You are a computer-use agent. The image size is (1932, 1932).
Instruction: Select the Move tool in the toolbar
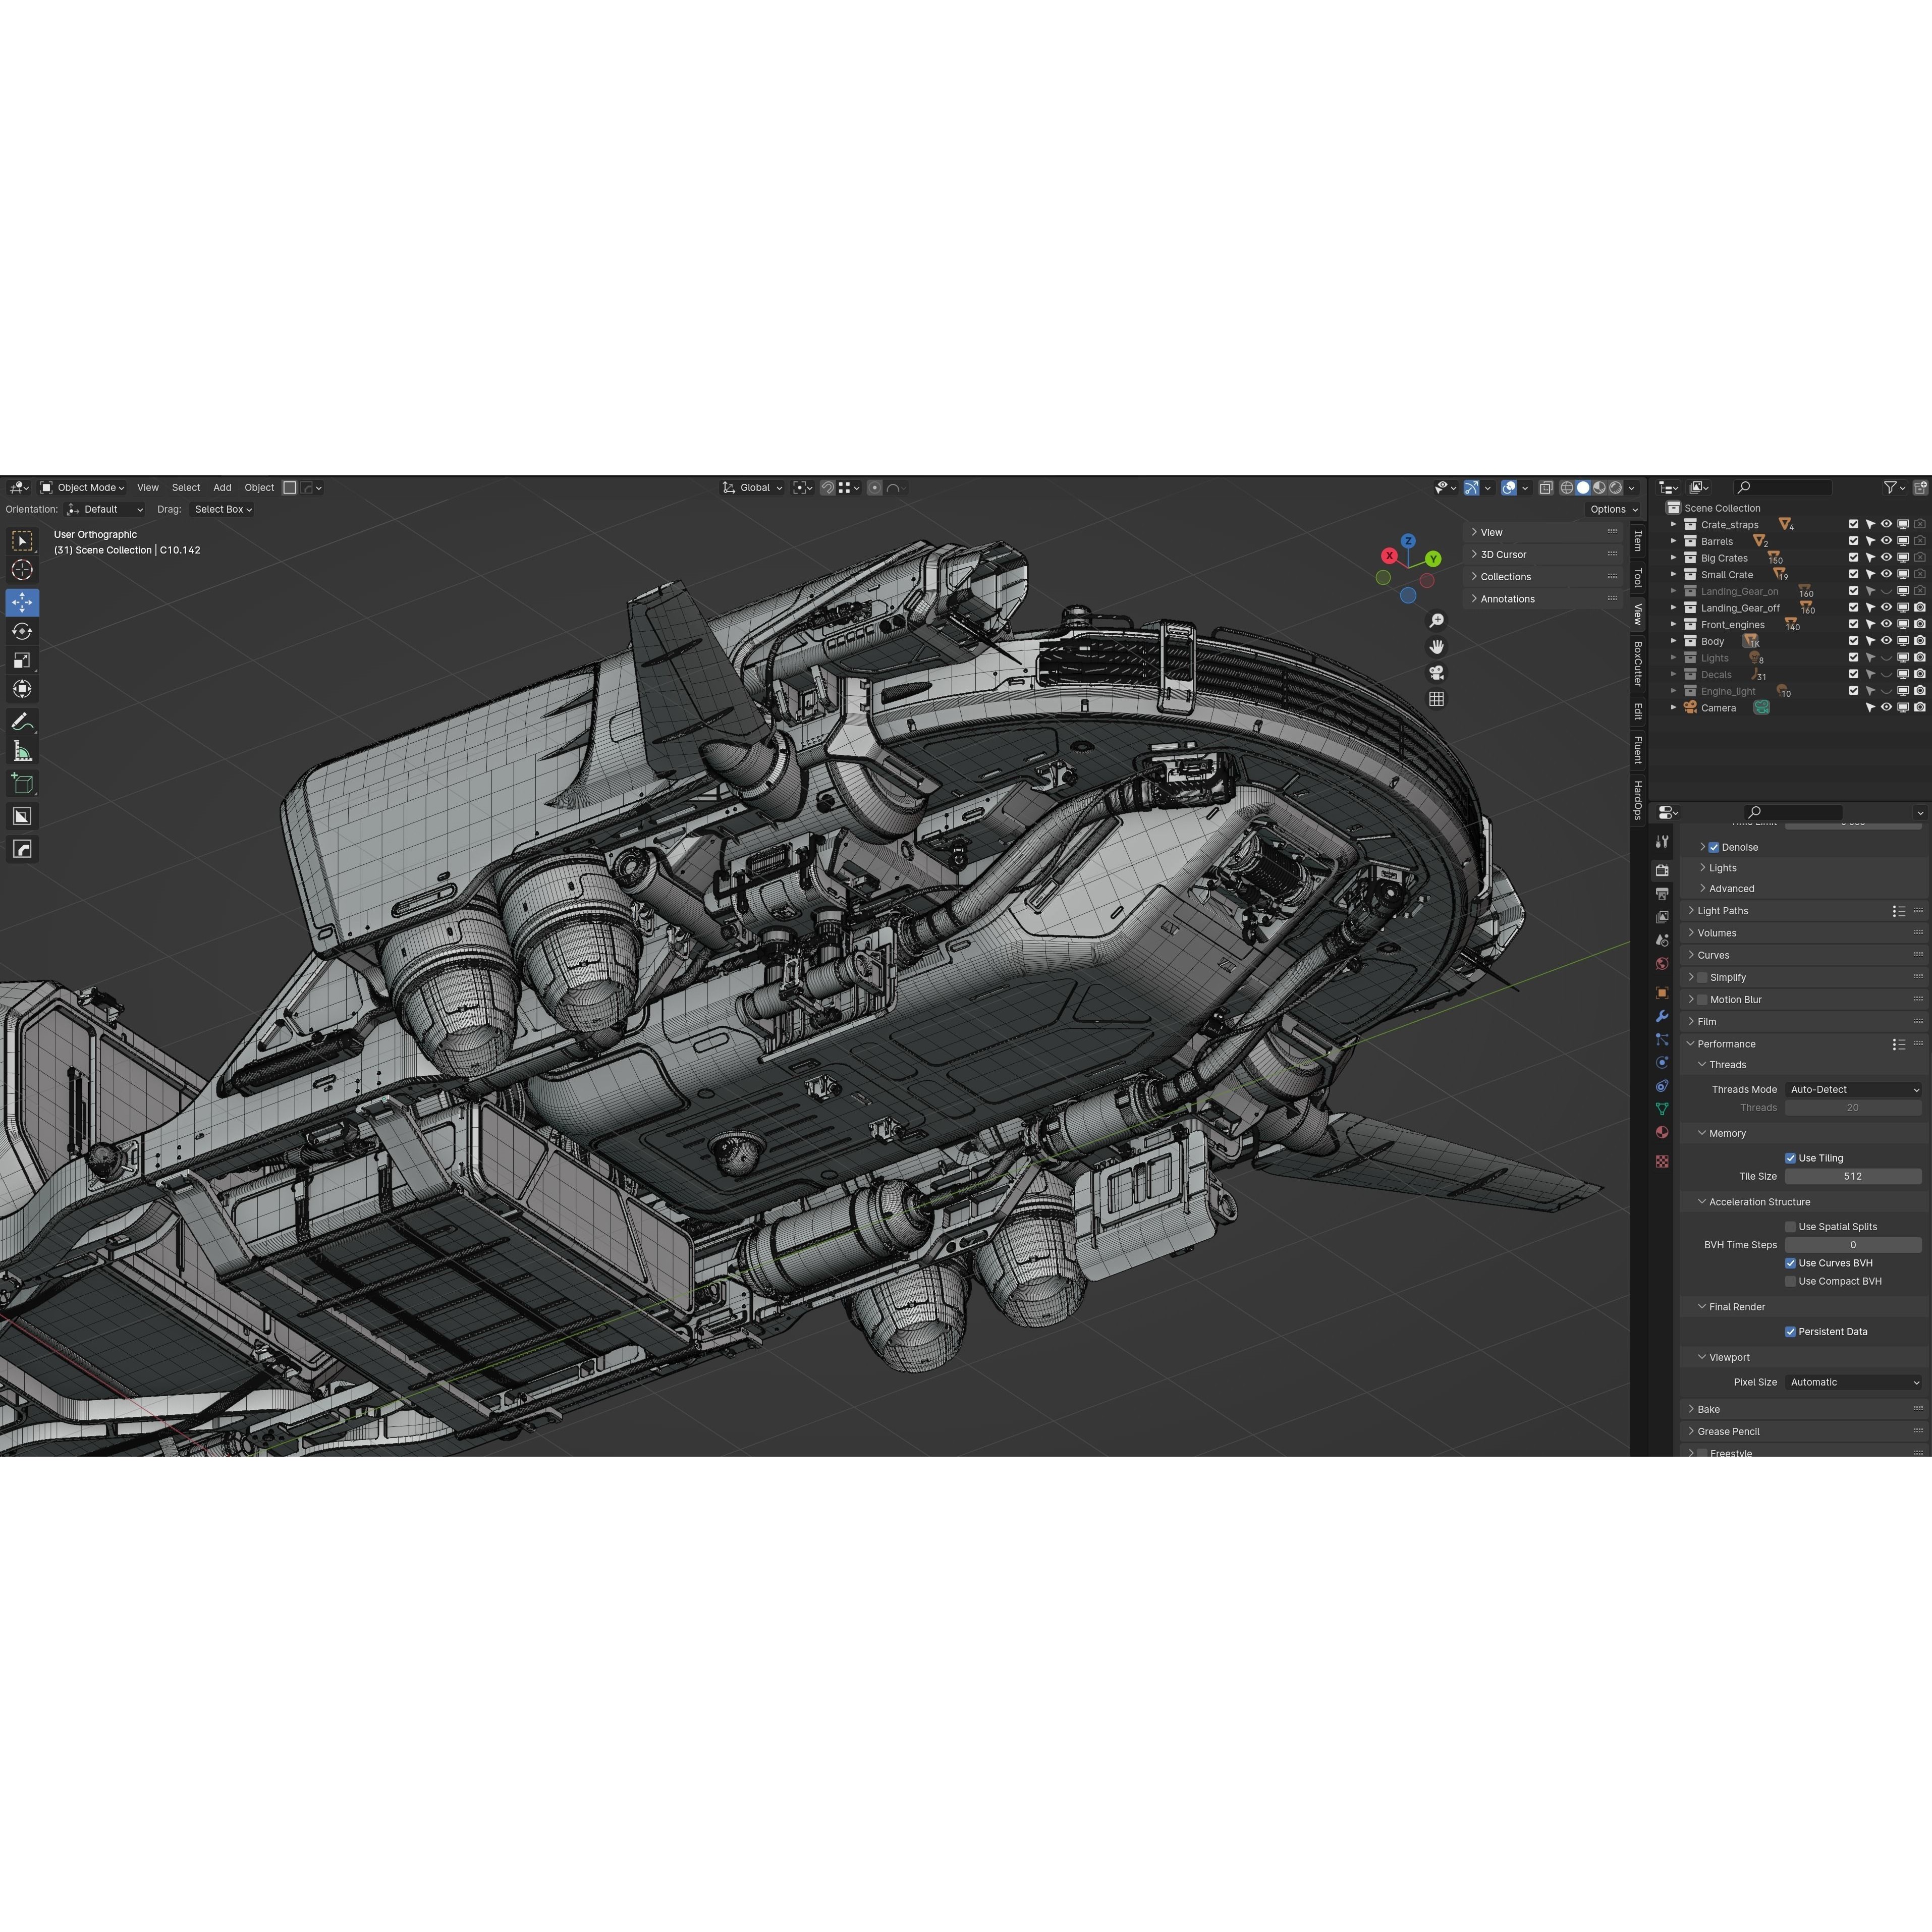pyautogui.click(x=22, y=602)
